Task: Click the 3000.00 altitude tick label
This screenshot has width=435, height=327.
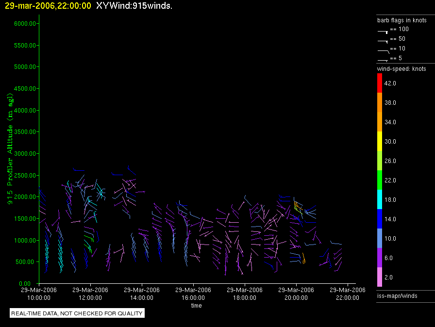Action: coord(25,153)
